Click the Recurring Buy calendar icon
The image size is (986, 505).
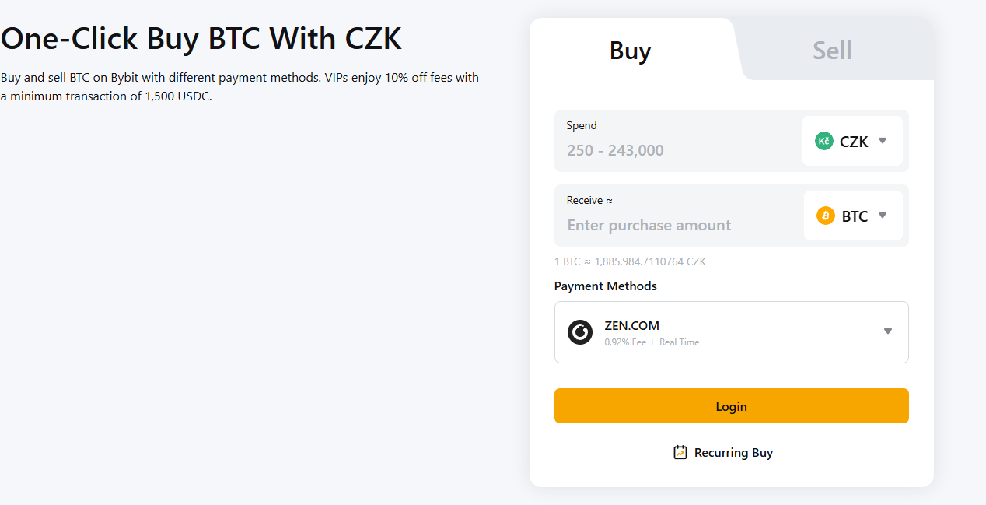coord(680,452)
